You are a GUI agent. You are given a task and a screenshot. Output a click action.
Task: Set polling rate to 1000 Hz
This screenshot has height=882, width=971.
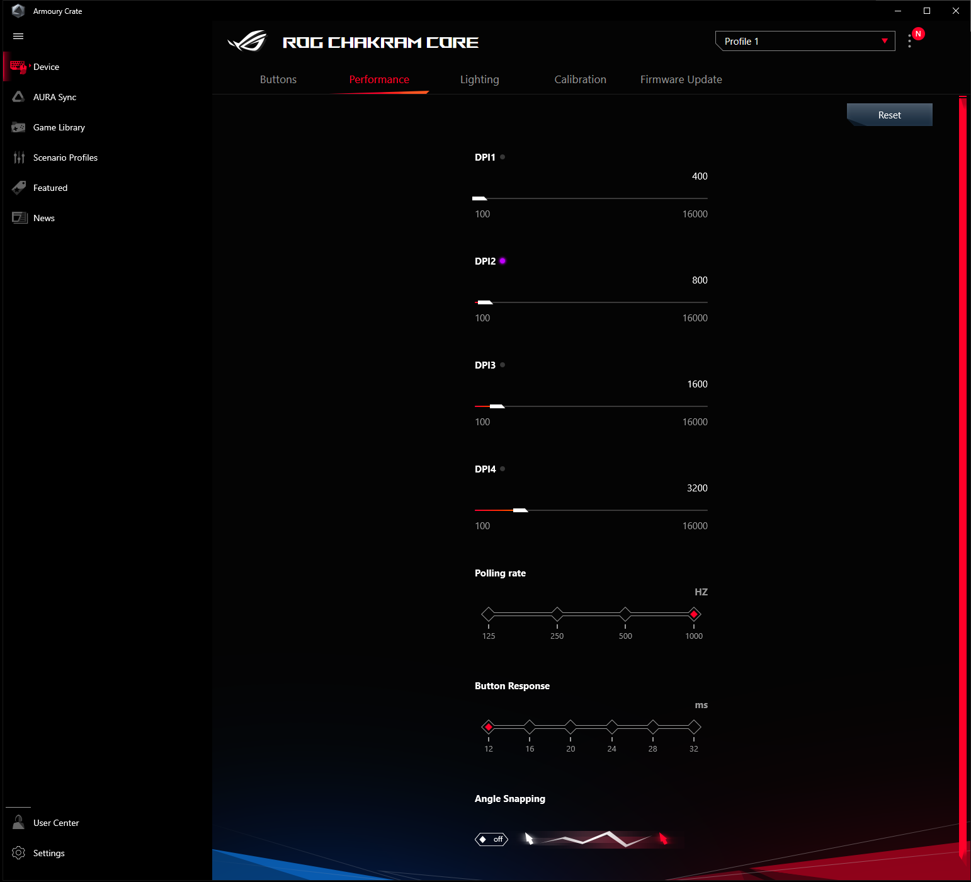[x=694, y=614]
